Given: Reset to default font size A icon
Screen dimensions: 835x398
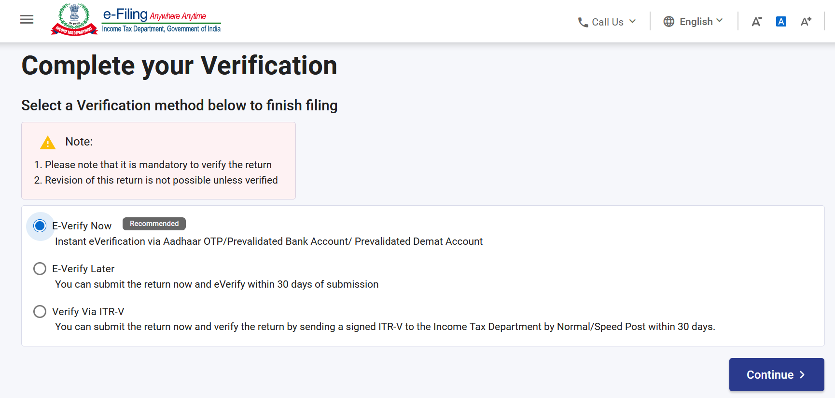Looking at the screenshot, I should pyautogui.click(x=781, y=22).
